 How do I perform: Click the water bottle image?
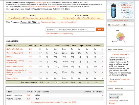click(x=113, y=11)
